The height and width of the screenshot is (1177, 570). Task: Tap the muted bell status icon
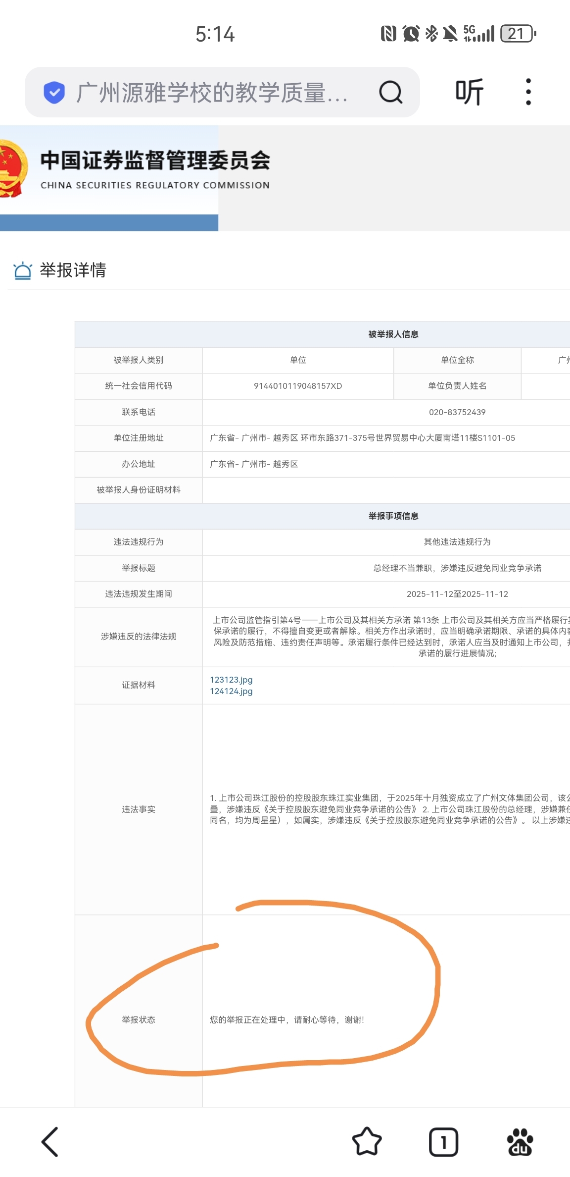coord(450,34)
